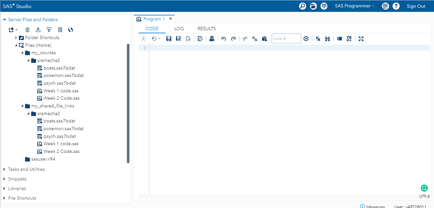Click Messages in the status bar

coord(373,207)
